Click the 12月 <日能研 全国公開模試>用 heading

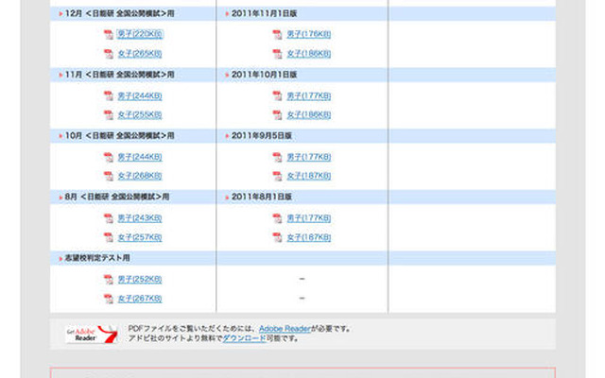click(120, 13)
